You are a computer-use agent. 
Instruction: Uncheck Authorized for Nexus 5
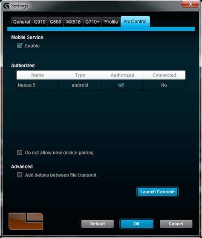(x=121, y=85)
